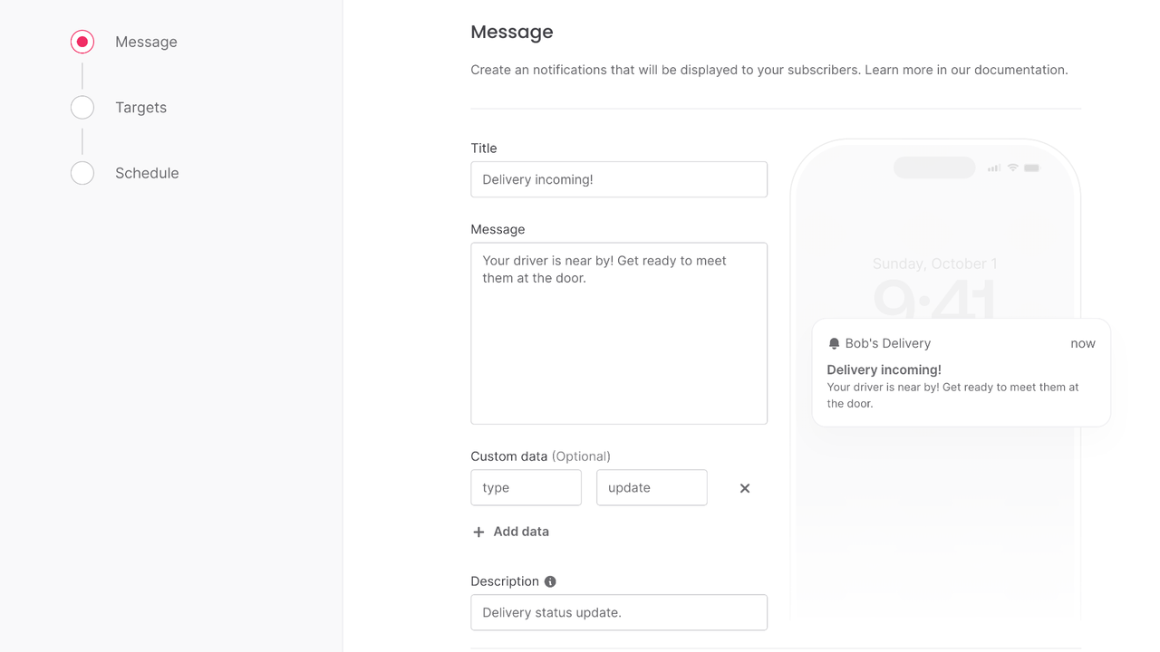Focus the Message text area
The height and width of the screenshot is (652, 1160).
click(619, 333)
